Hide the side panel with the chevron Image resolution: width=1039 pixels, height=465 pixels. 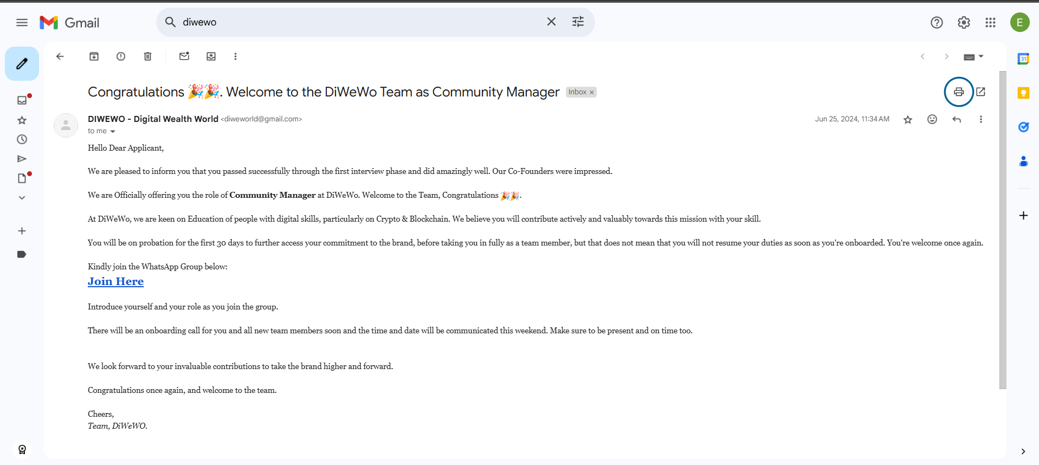pyautogui.click(x=1023, y=451)
